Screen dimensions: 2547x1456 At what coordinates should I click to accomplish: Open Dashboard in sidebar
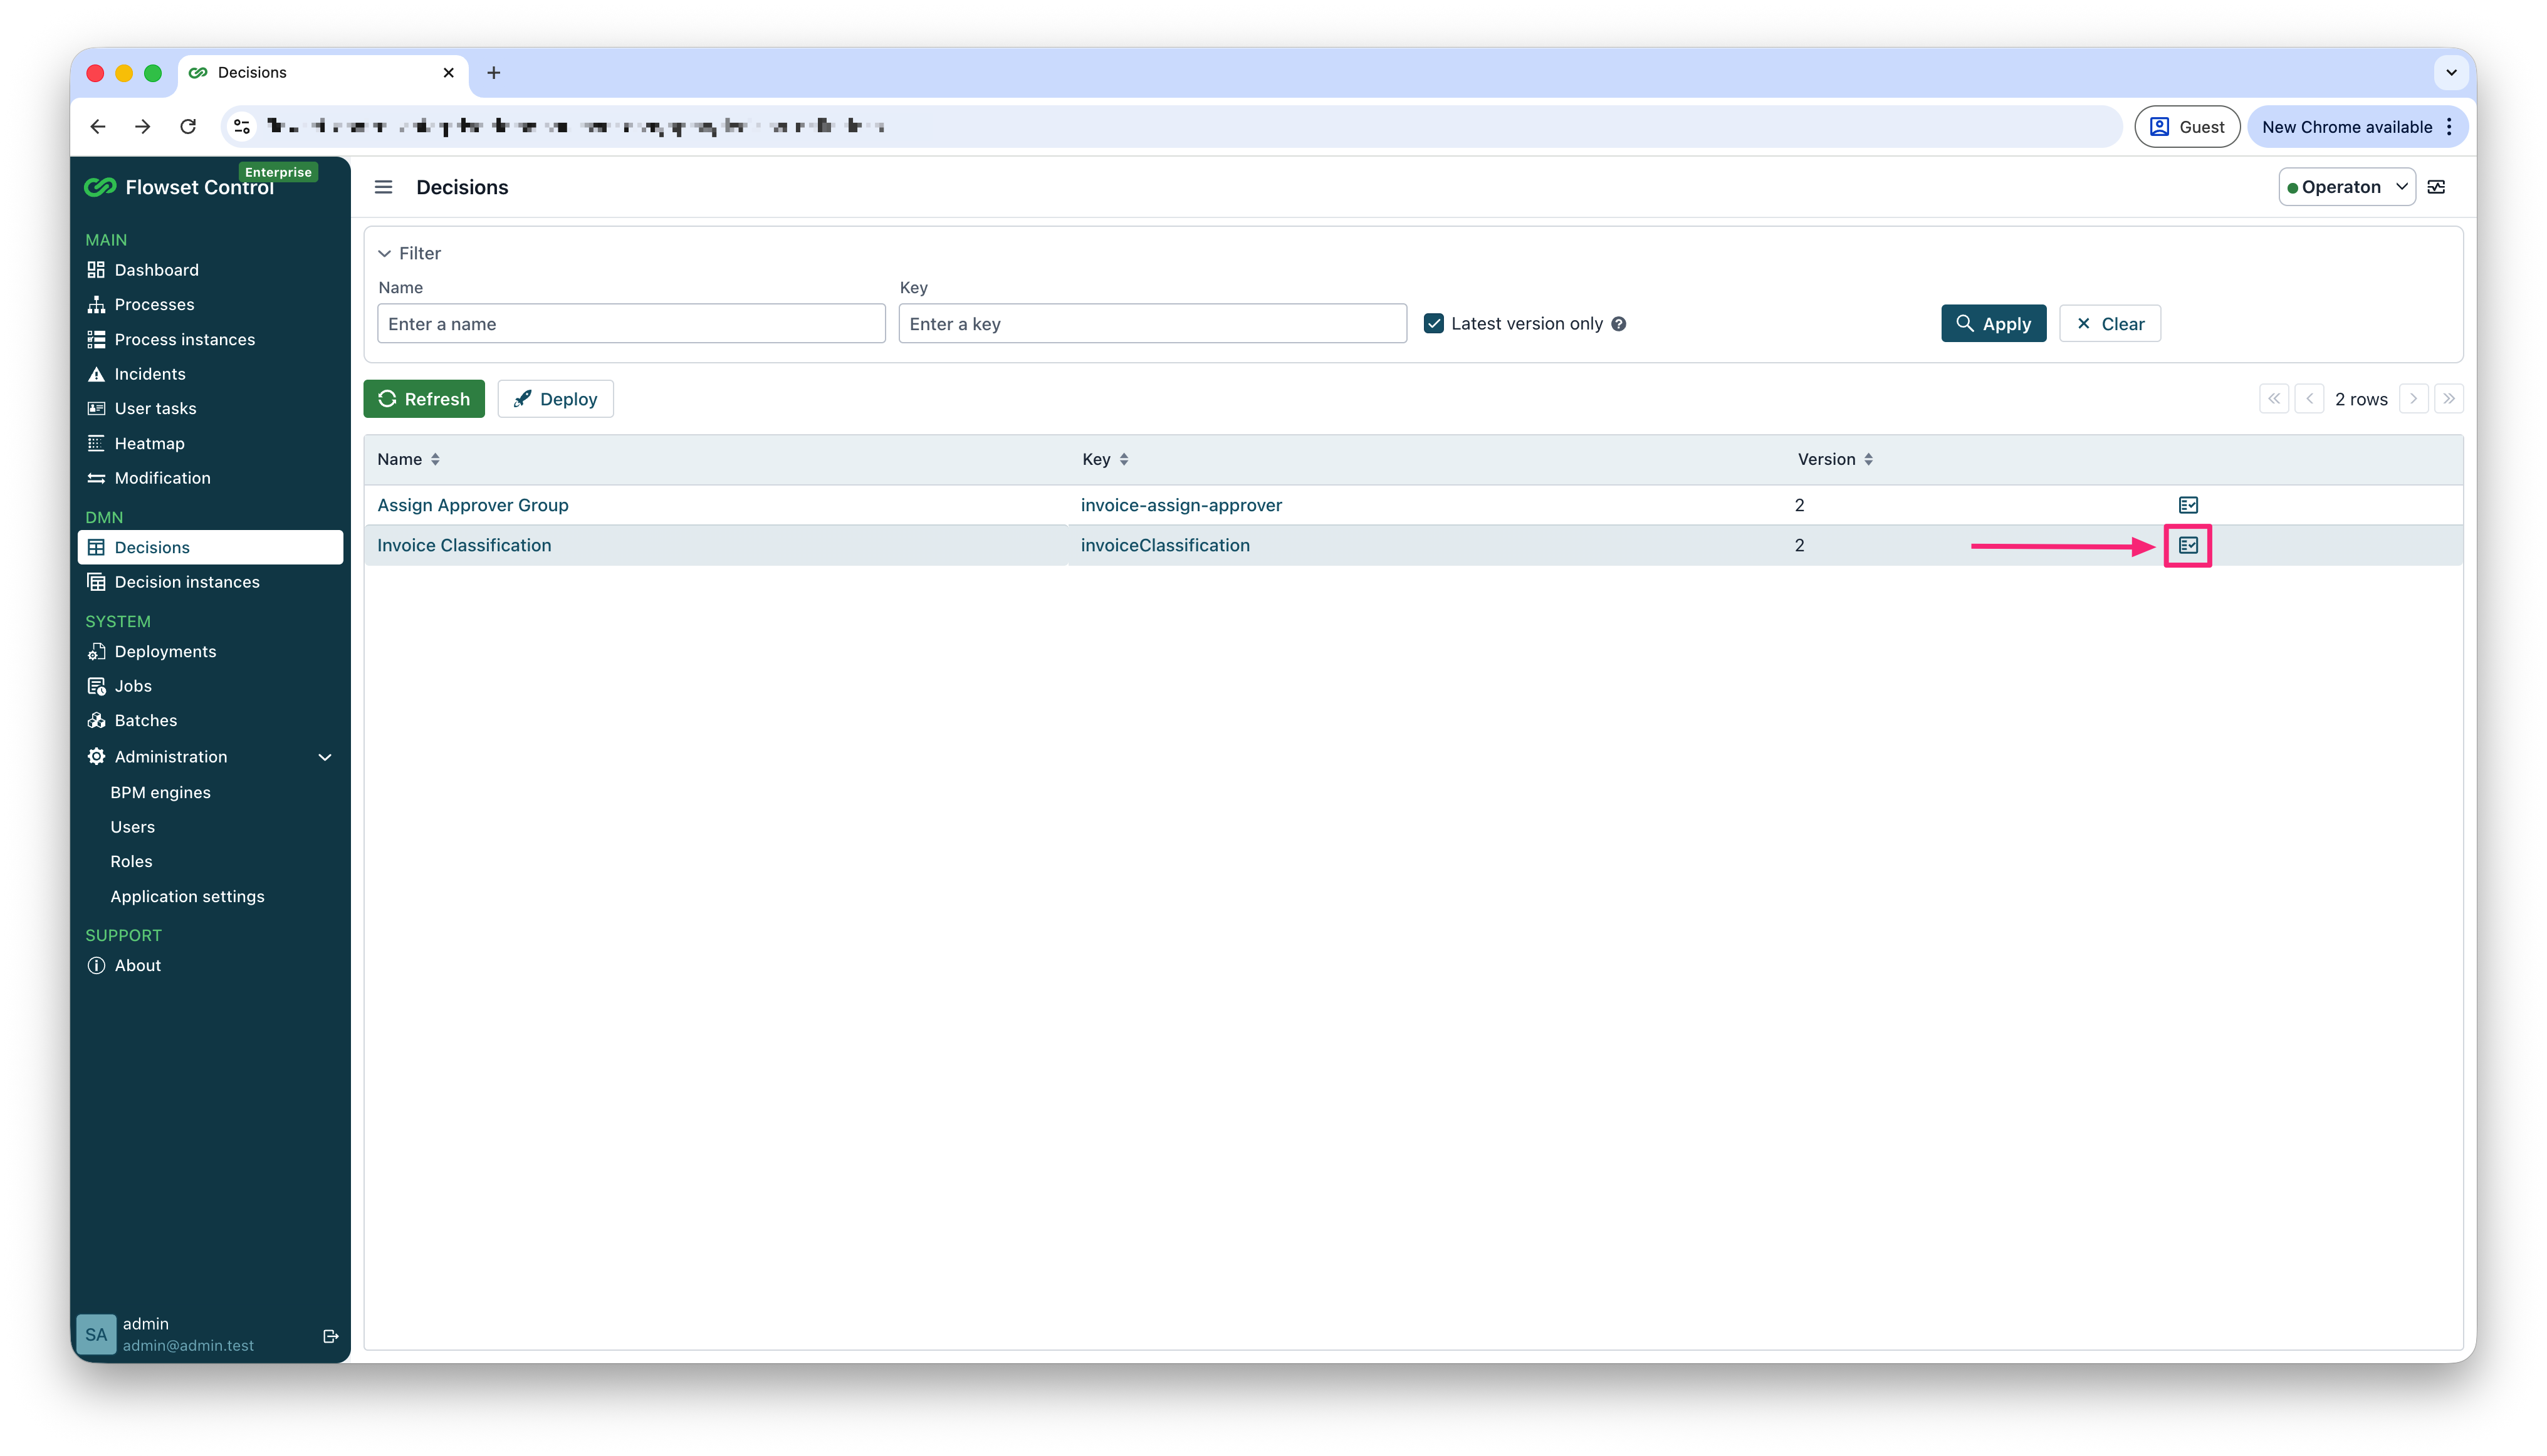click(210, 270)
